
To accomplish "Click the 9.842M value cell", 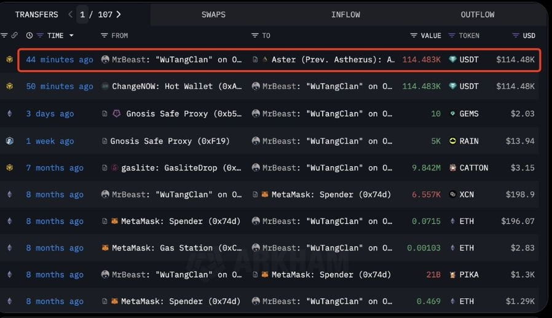I will click(426, 168).
